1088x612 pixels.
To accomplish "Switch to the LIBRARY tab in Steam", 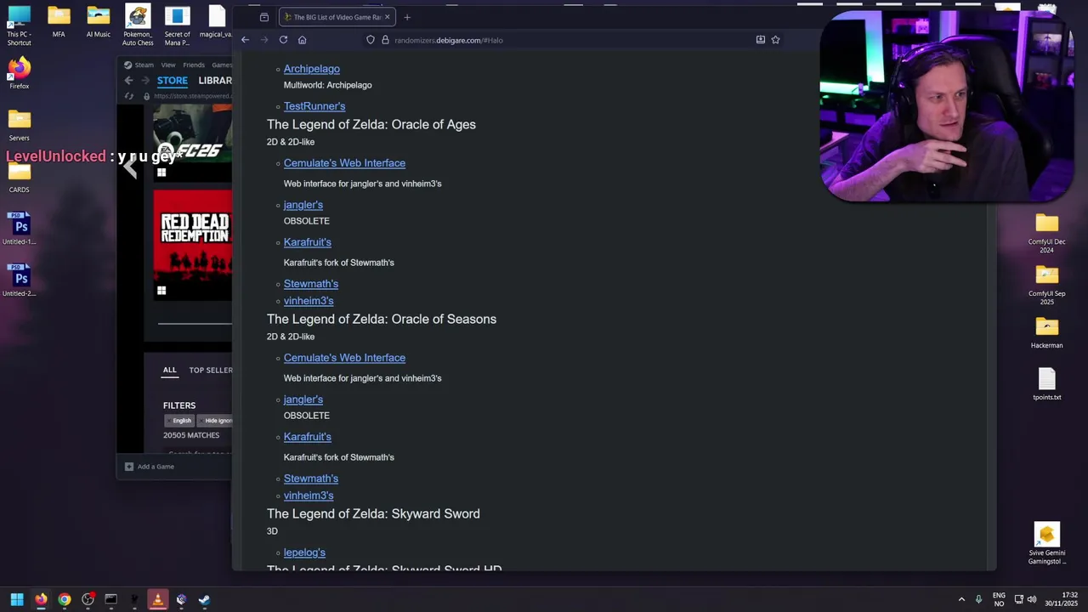I will [x=215, y=81].
